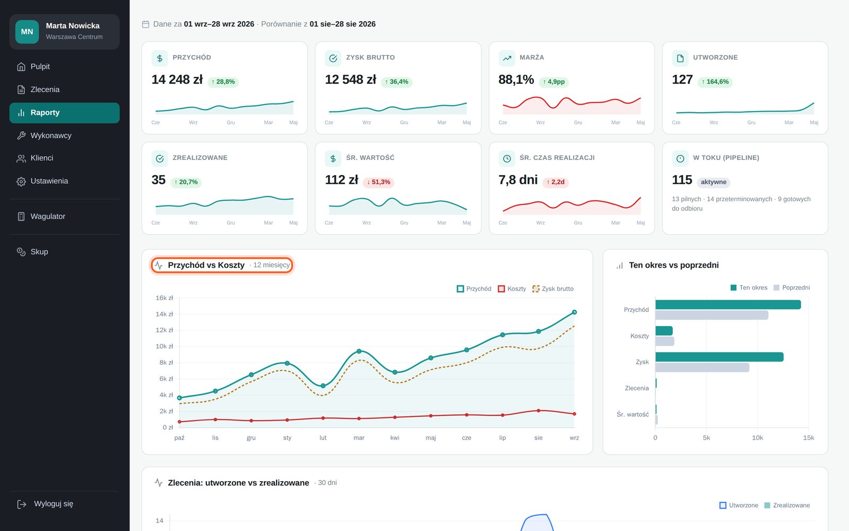Click the alert icon on W toku card
This screenshot has height=531, width=849.
(680, 158)
